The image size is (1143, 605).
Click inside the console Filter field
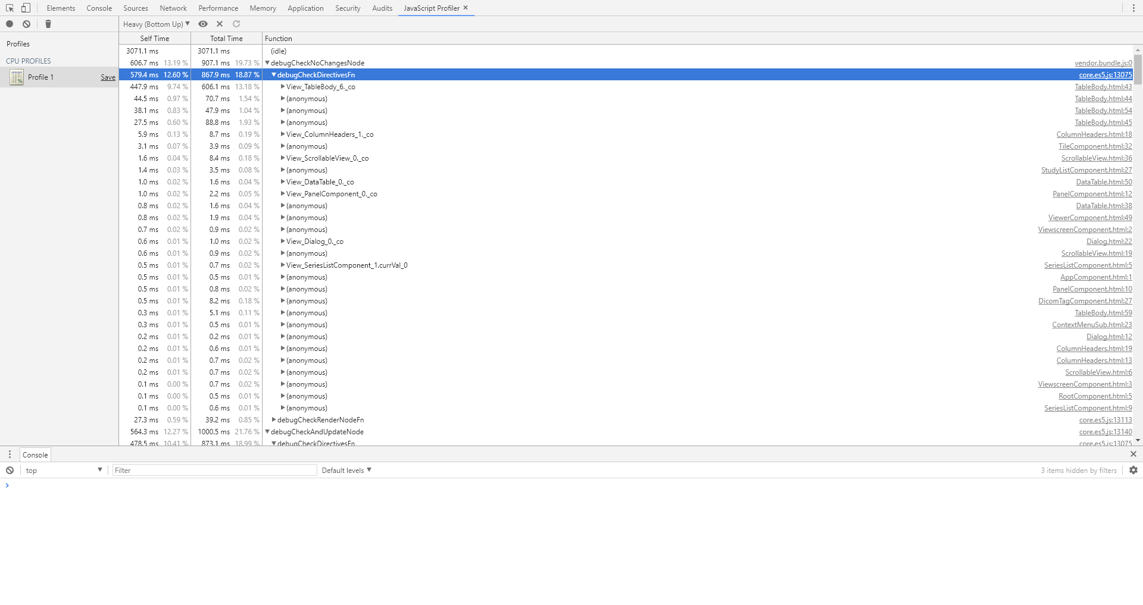pos(214,470)
